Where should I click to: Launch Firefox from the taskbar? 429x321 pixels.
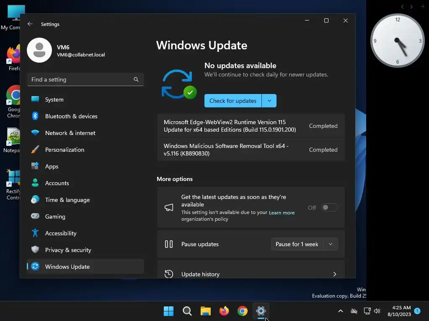(x=224, y=311)
